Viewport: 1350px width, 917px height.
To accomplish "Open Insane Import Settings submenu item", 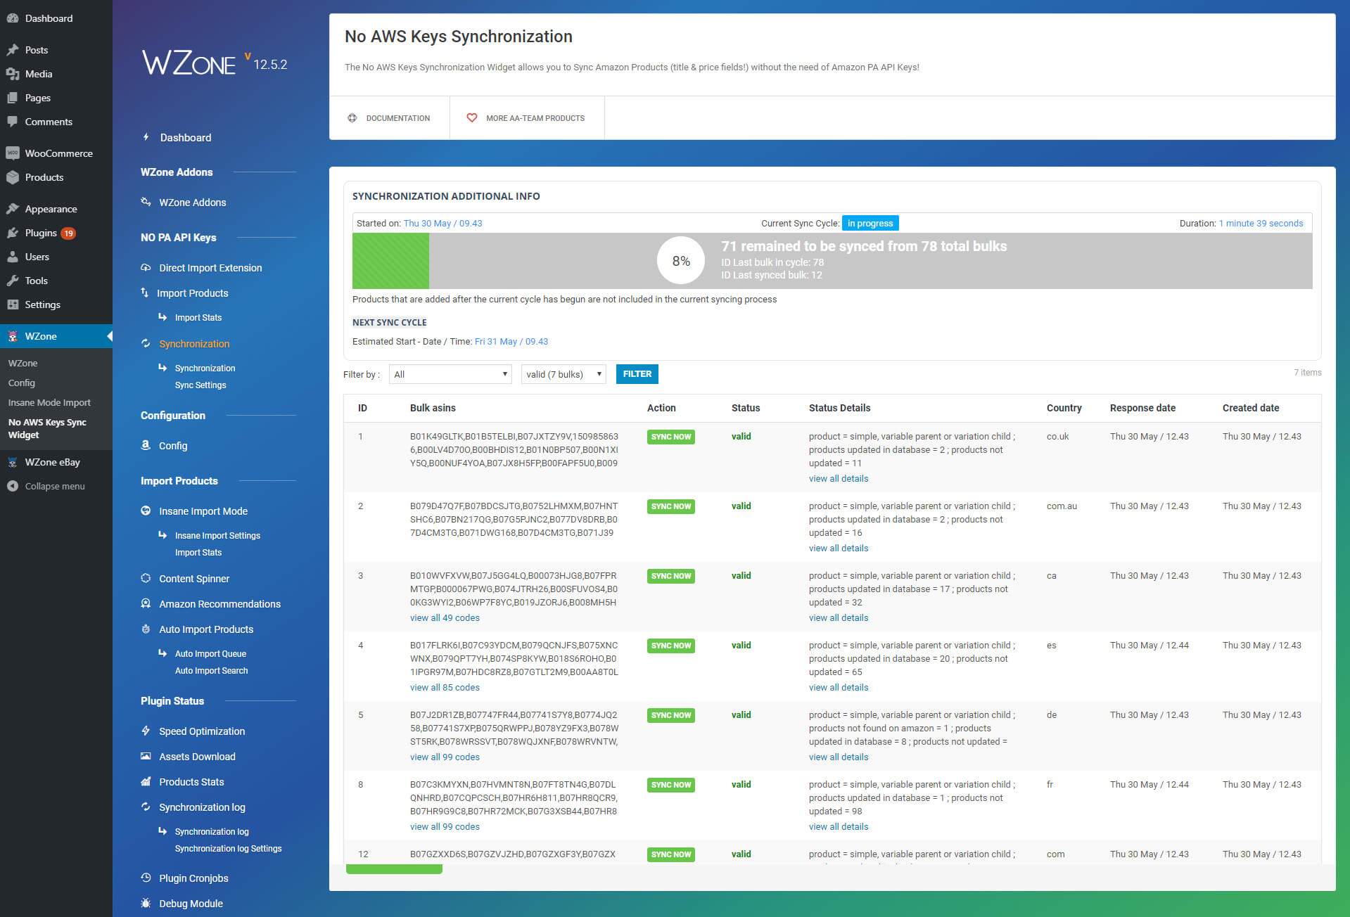I will coord(217,536).
